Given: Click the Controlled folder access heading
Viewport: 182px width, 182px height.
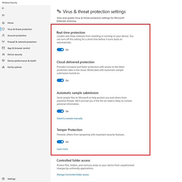Looking at the screenshot, I should [73, 160].
